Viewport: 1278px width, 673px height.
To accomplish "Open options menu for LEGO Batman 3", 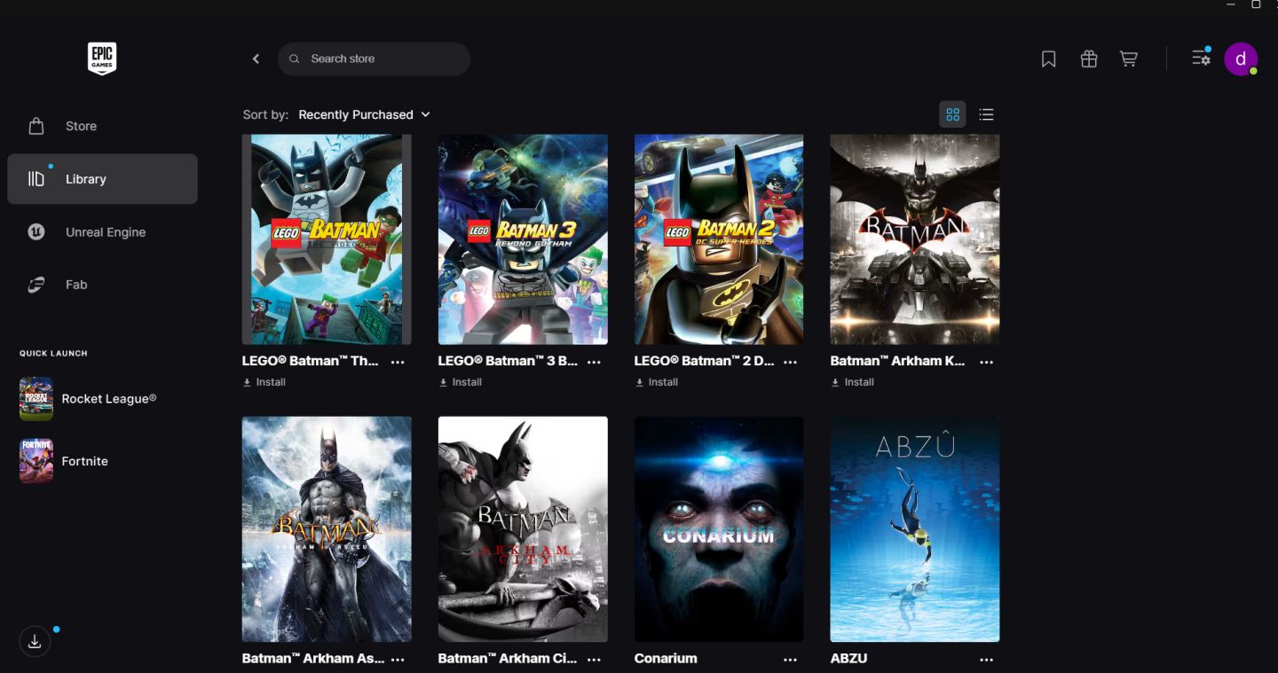I will point(594,362).
